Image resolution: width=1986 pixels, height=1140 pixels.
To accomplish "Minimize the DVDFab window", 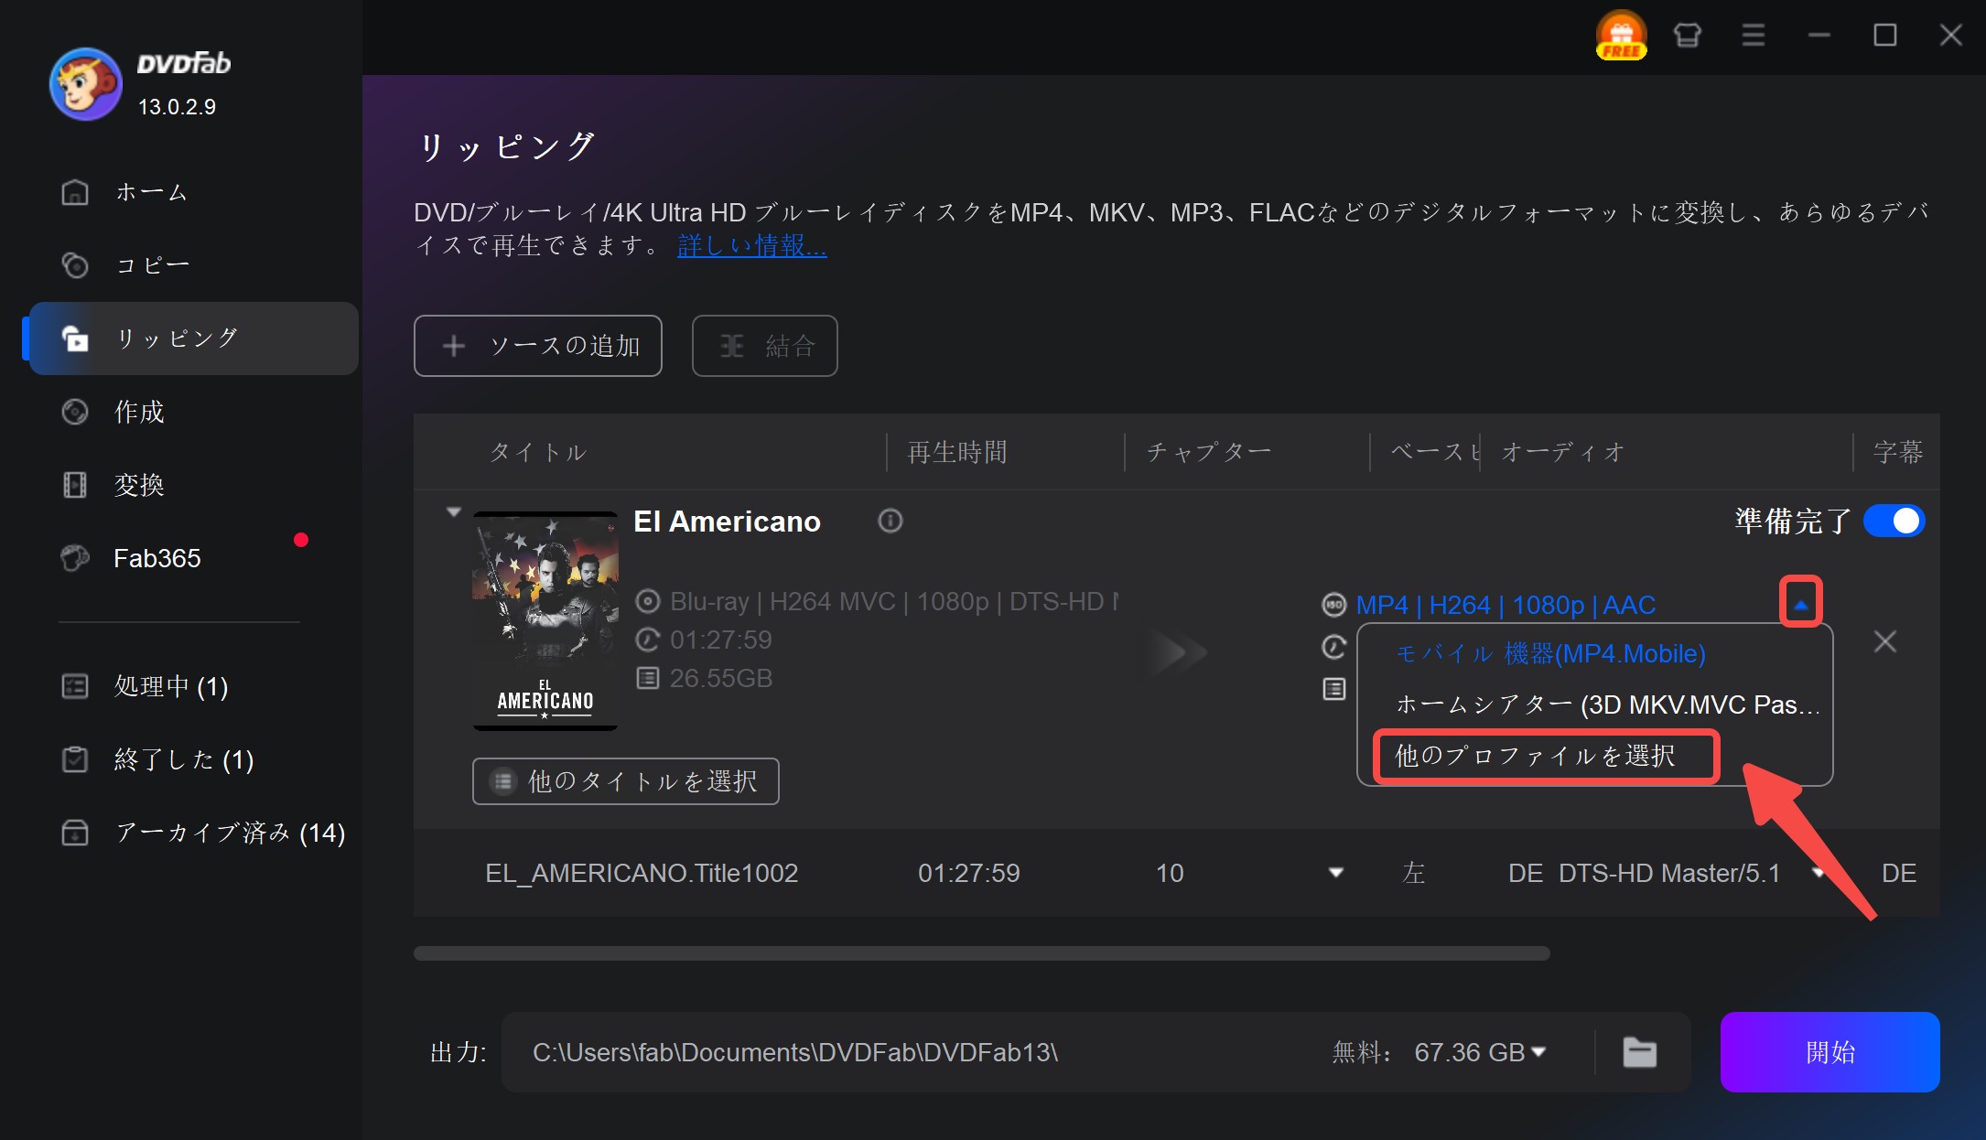I will pyautogui.click(x=1819, y=35).
